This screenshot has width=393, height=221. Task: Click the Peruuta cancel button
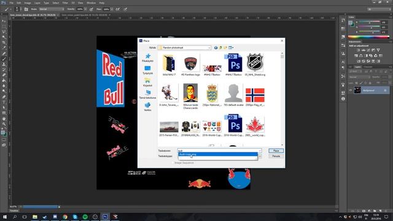click(276, 156)
